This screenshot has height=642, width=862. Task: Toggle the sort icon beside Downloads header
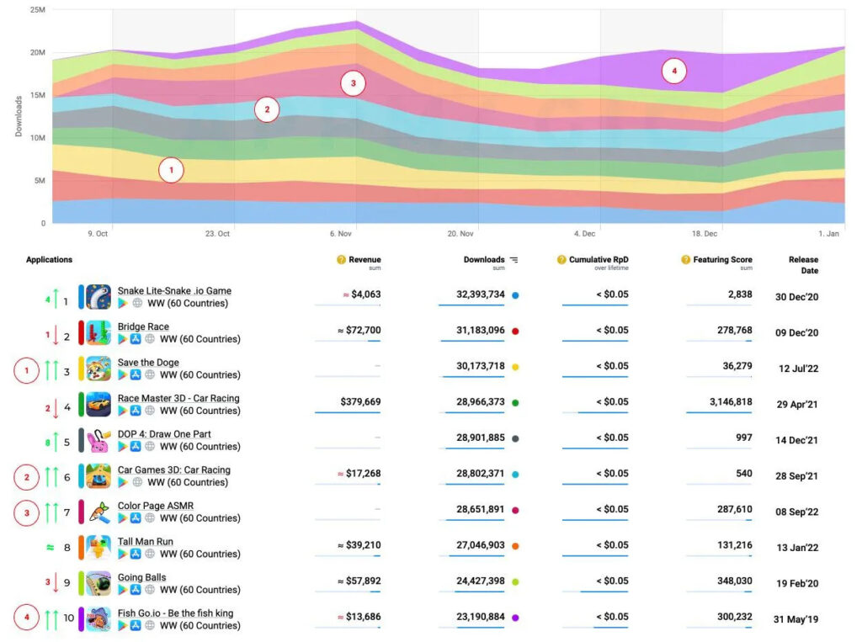[514, 260]
